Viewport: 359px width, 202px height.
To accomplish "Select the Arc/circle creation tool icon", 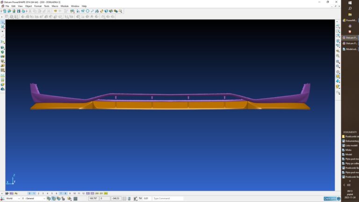I will tap(87, 11).
